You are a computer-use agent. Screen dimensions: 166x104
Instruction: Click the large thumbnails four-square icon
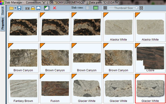click(x=141, y=8)
